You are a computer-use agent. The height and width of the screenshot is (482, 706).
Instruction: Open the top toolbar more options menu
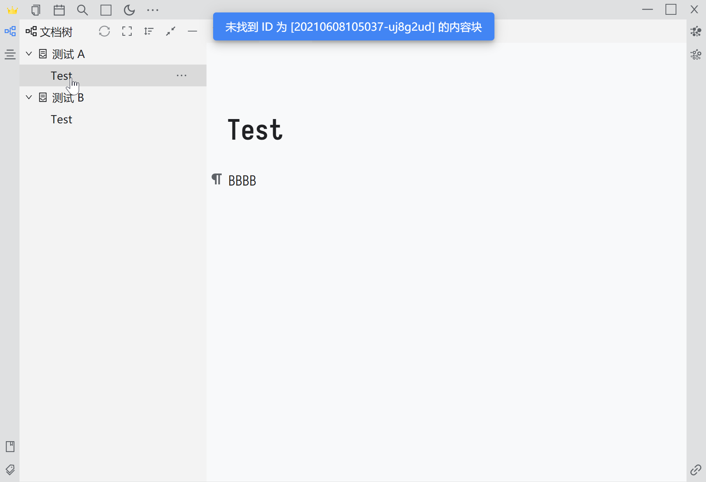tap(153, 10)
